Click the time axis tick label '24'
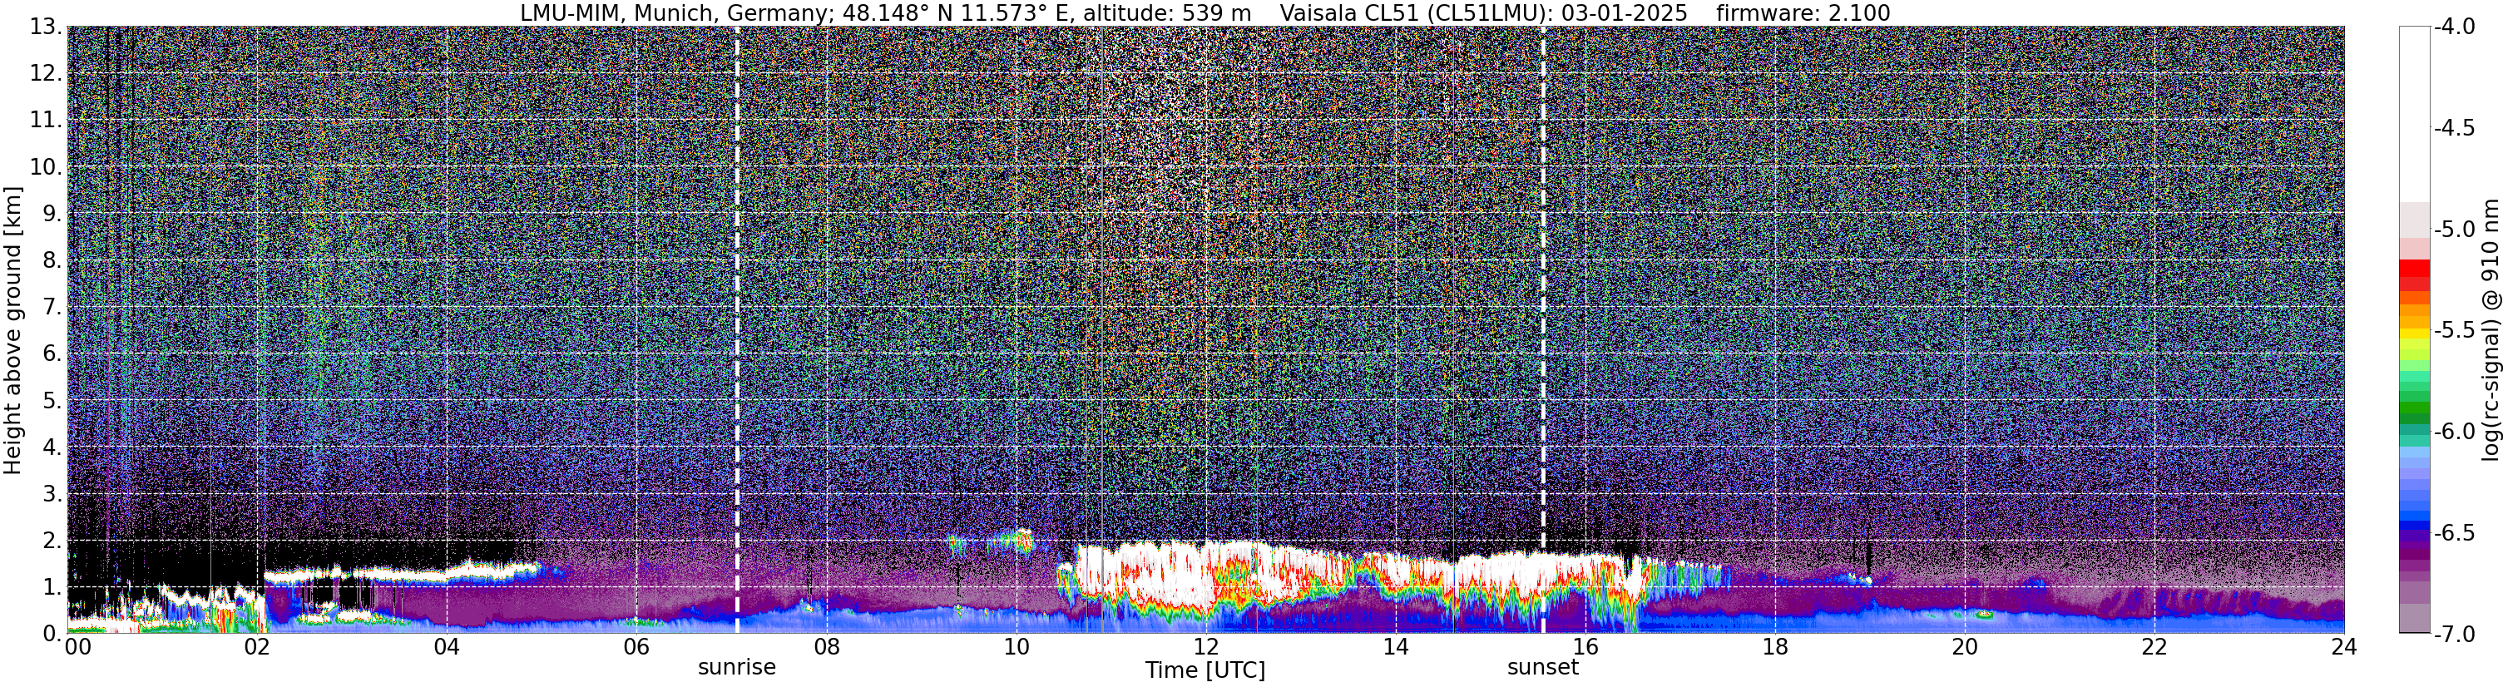Viewport: 2508px width, 687px height. pyautogui.click(x=2343, y=647)
